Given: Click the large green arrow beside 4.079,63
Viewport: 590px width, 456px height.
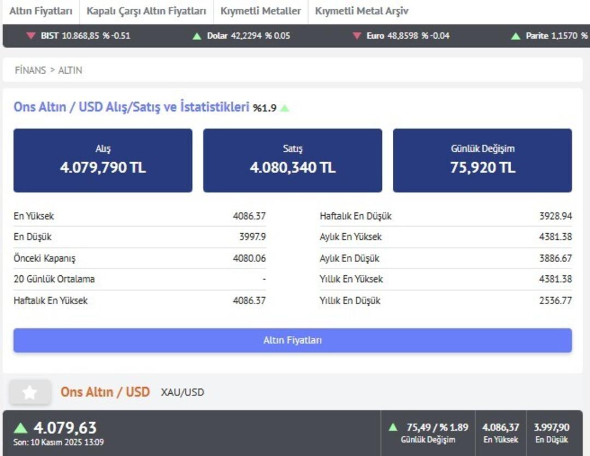Looking at the screenshot, I should click(21, 428).
